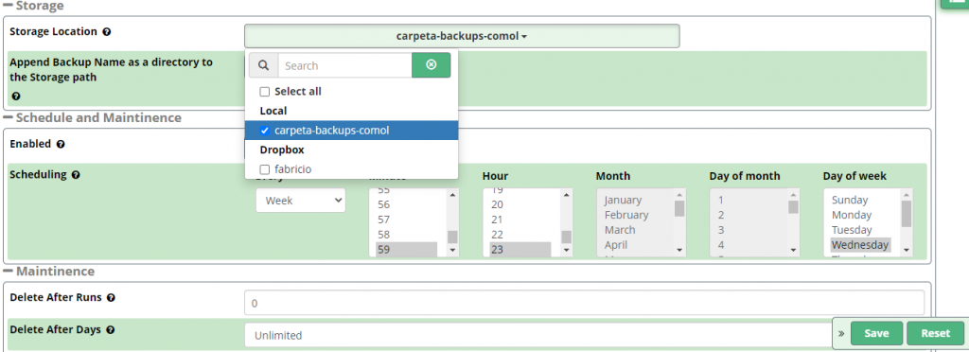This screenshot has width=969, height=352.
Task: Click the Append Backup Name help icon
Action: (x=16, y=97)
